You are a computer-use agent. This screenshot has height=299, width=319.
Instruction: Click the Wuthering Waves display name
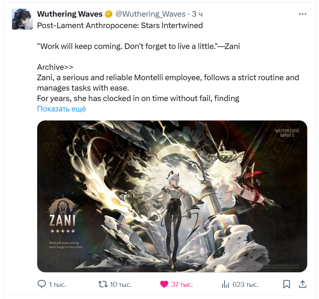[x=70, y=14]
